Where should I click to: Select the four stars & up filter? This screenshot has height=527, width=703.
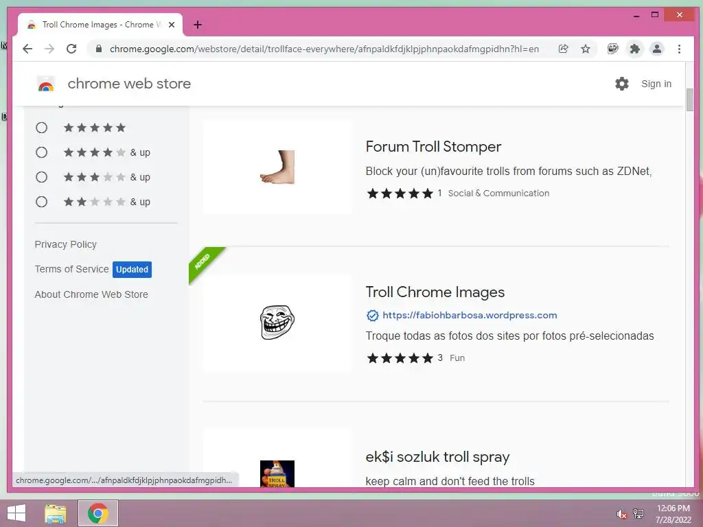tap(41, 152)
